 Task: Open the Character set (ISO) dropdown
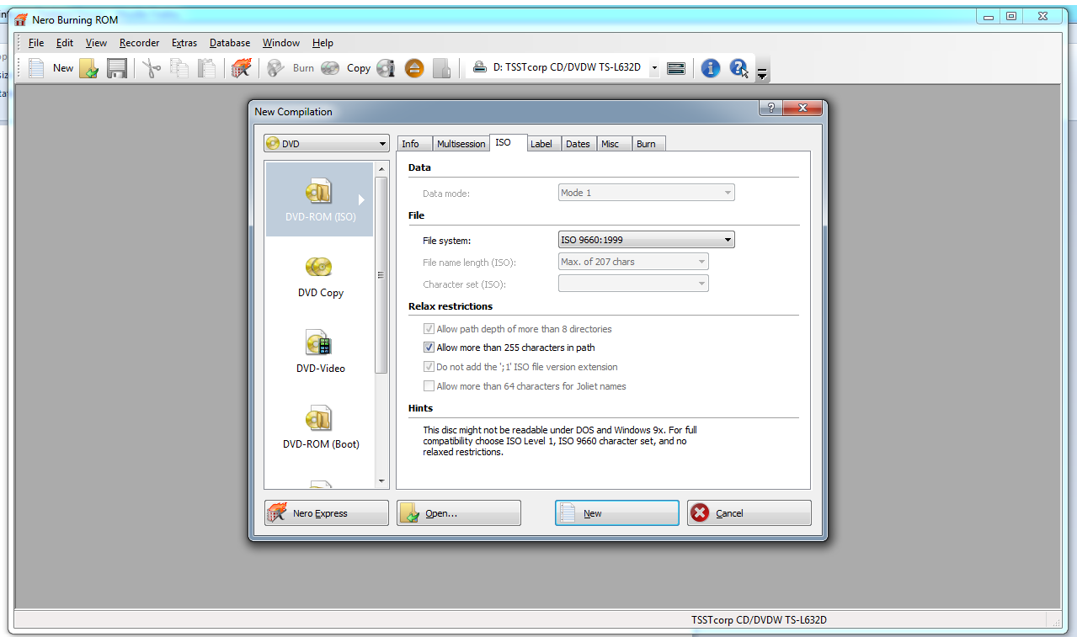[x=633, y=284]
